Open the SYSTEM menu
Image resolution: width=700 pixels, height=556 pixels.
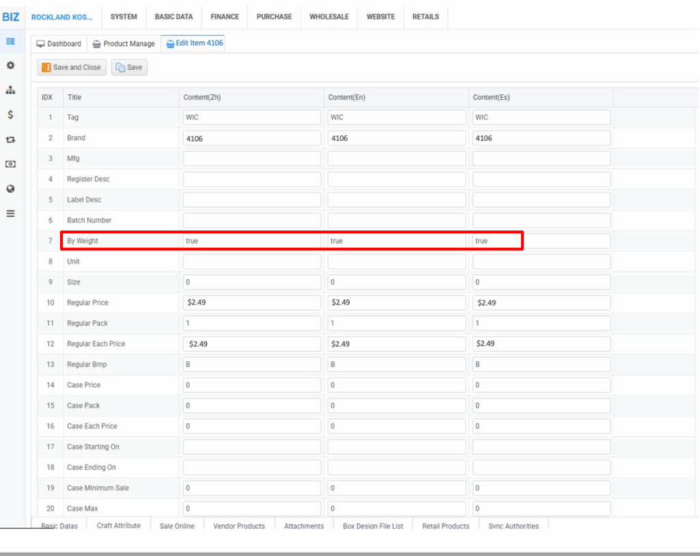point(124,16)
